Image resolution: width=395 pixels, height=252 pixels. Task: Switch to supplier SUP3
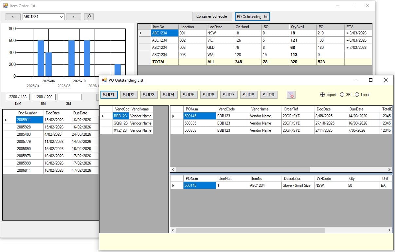149,95
